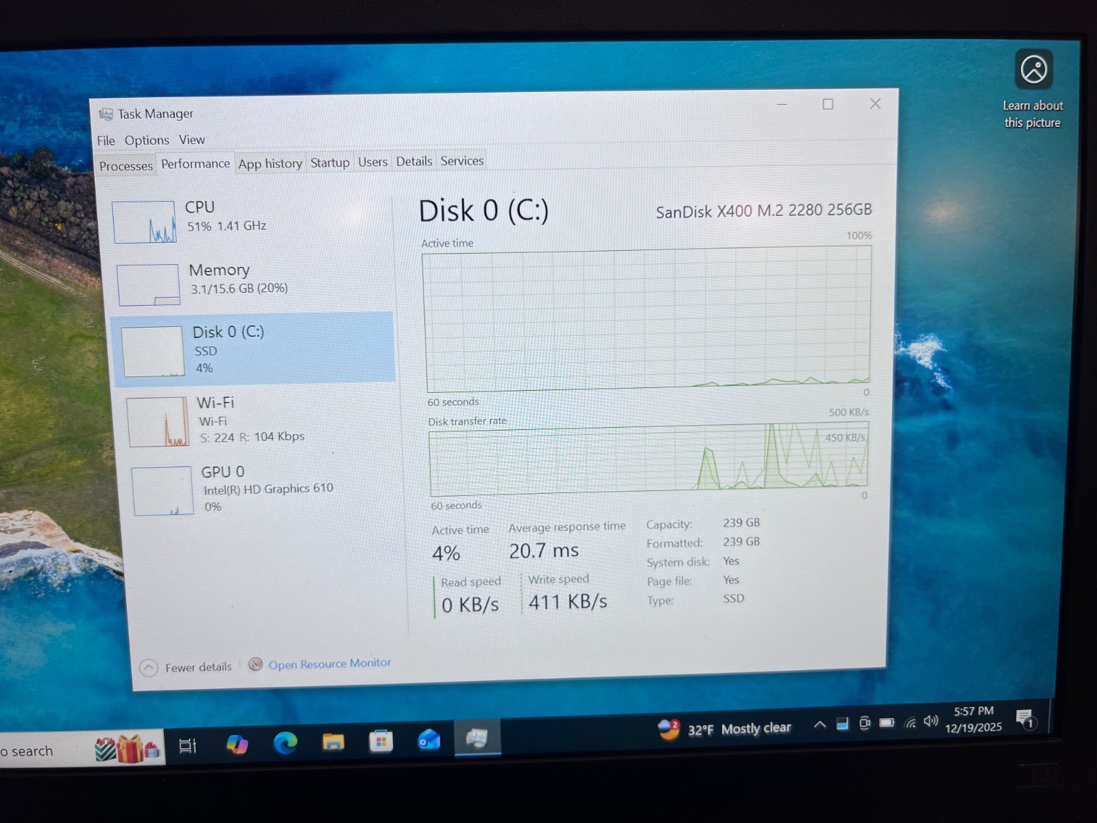1097x823 pixels.
Task: Open Outlook from the taskbar
Action: tap(429, 740)
